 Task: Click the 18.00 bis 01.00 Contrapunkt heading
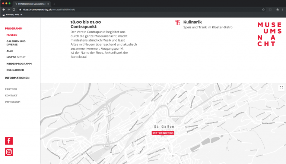click(x=86, y=24)
